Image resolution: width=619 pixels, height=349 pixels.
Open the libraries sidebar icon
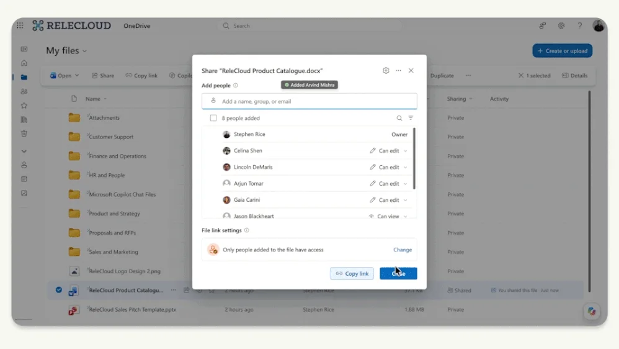pyautogui.click(x=24, y=119)
